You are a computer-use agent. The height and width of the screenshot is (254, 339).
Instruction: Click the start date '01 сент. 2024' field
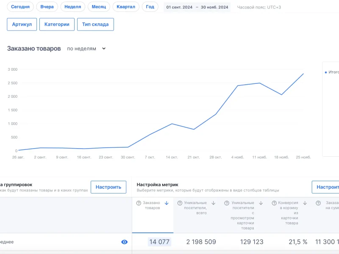pos(179,7)
